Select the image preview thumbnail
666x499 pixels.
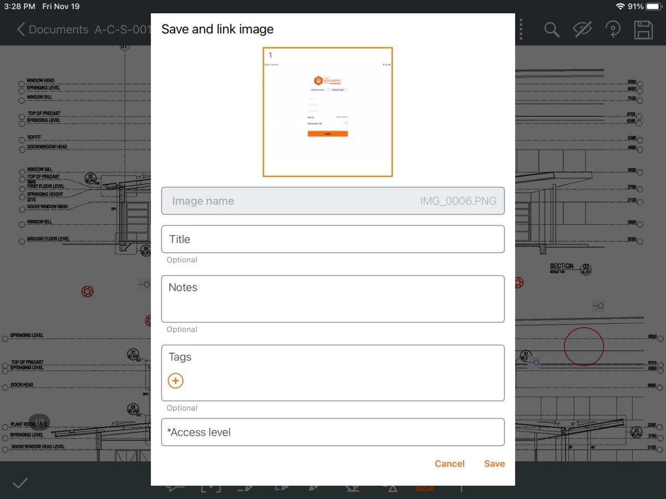(327, 112)
